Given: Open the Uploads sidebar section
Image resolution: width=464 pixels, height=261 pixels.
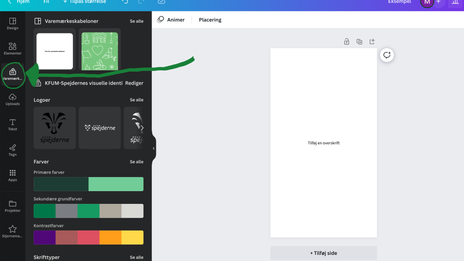Looking at the screenshot, I should click(x=12, y=99).
